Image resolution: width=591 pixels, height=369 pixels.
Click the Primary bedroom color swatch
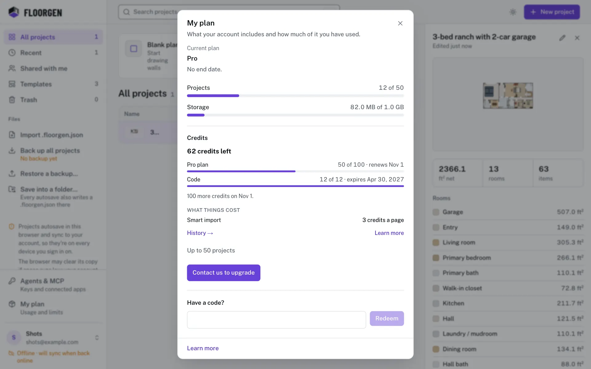436,258
